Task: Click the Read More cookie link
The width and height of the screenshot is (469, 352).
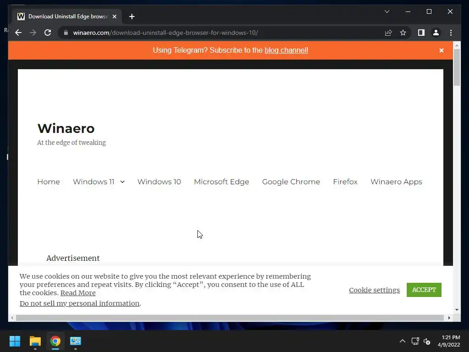Action: 78,293
